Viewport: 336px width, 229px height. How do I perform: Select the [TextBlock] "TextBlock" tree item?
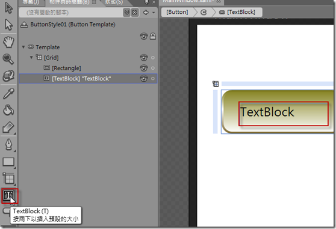click(88, 79)
